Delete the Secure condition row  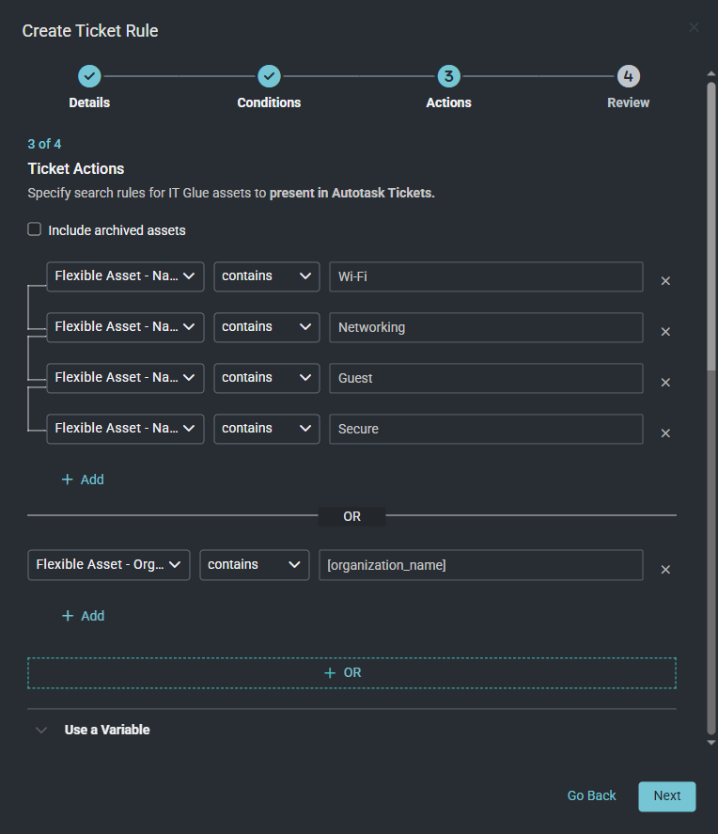(x=665, y=433)
